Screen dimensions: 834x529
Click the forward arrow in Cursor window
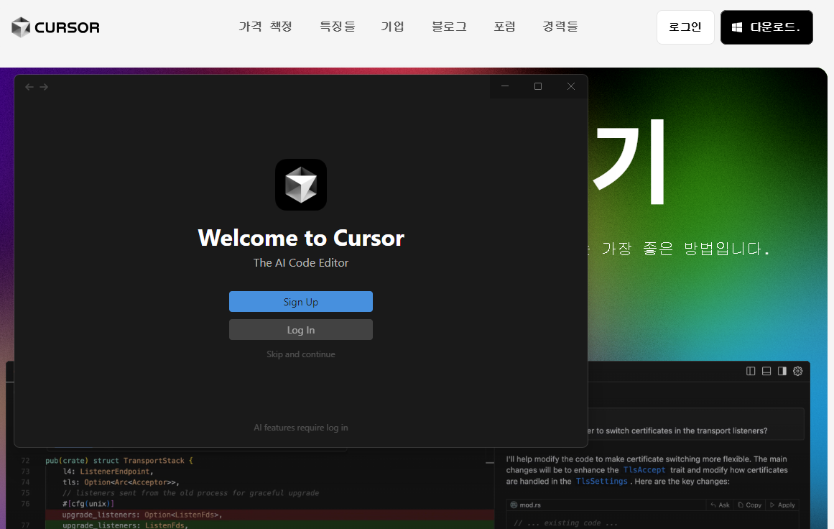(44, 87)
